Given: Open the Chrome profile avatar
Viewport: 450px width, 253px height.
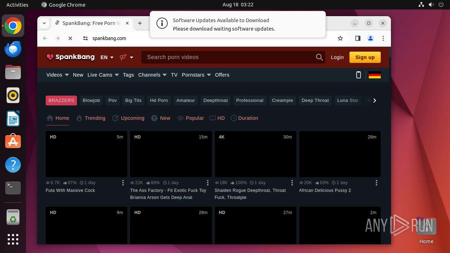Looking at the screenshot, I should (371, 38).
